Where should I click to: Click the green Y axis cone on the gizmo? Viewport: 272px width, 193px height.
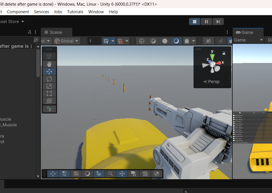(212, 57)
